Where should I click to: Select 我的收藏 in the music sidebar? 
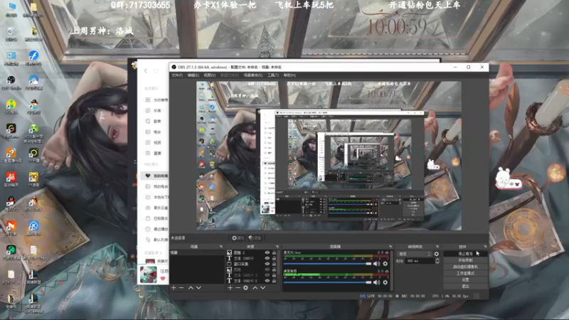pos(156,176)
